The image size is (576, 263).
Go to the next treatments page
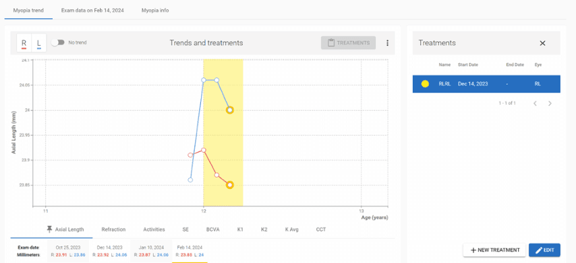(550, 104)
